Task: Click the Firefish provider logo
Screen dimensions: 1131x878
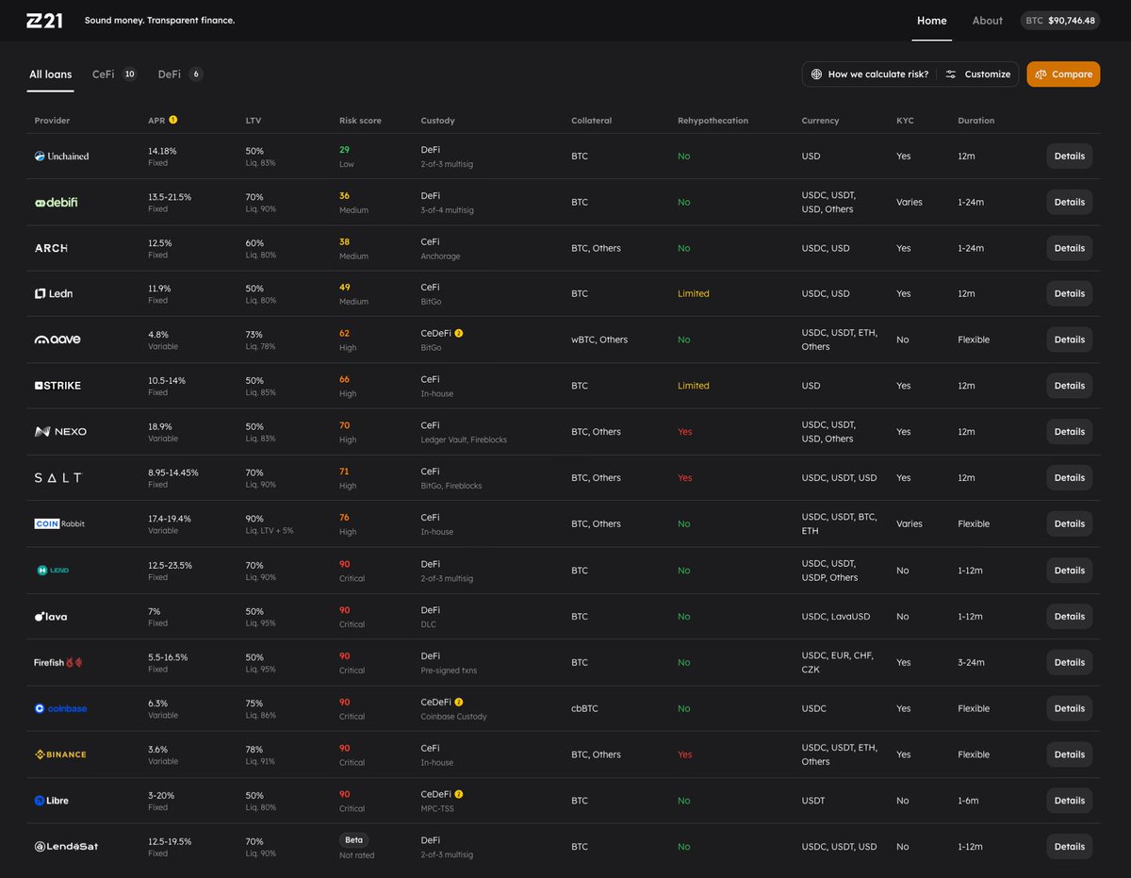Action: click(58, 663)
